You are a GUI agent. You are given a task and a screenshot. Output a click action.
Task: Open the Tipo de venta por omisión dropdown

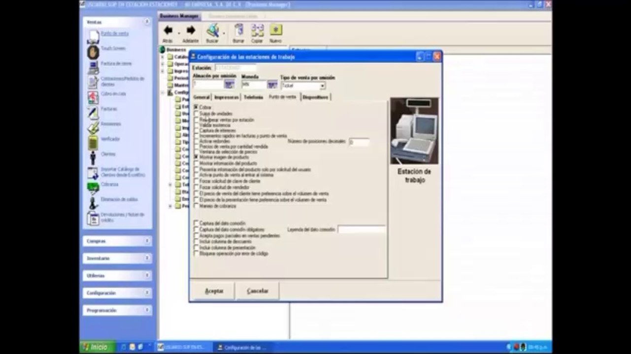pos(322,86)
